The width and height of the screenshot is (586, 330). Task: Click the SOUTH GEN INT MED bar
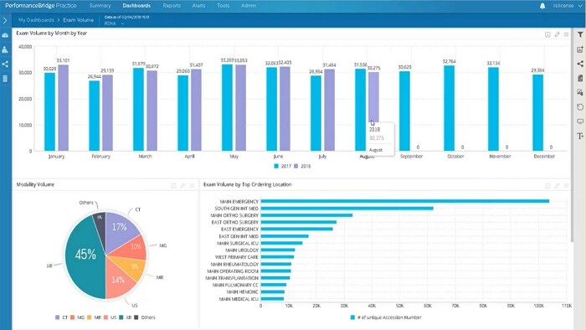point(347,209)
